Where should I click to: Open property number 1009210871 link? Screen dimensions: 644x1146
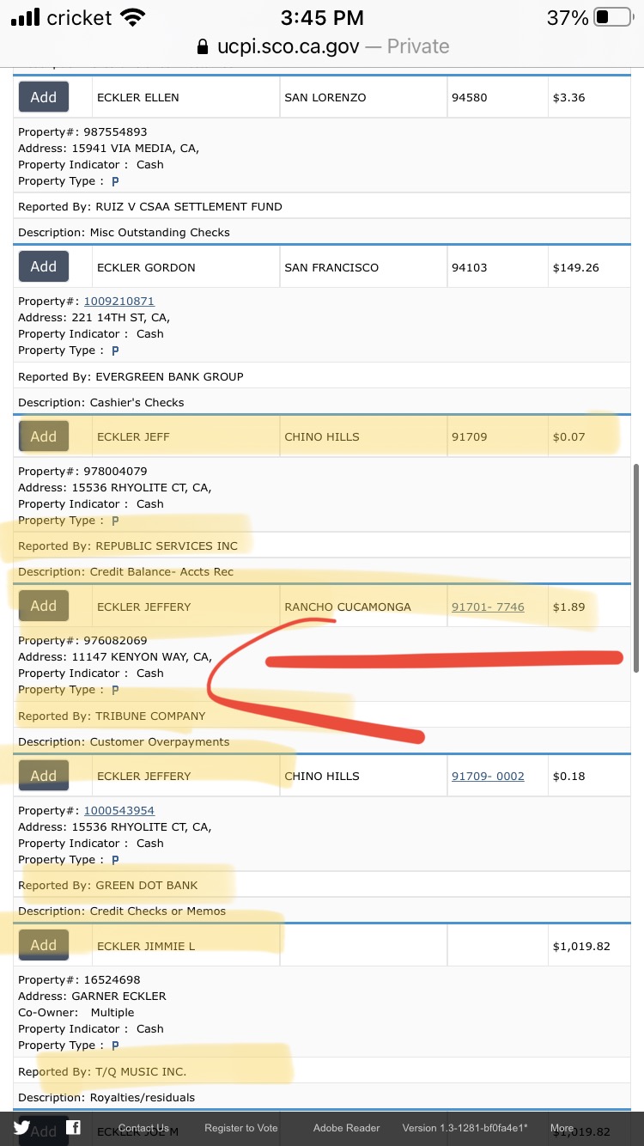(x=119, y=302)
